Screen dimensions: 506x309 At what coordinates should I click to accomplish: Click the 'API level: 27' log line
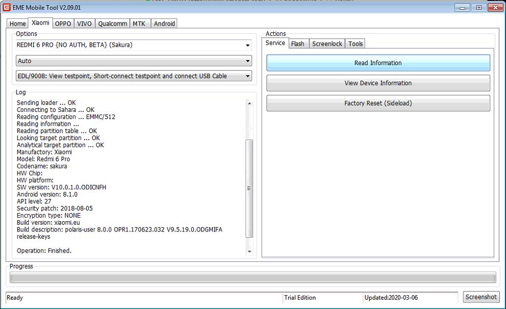point(34,201)
